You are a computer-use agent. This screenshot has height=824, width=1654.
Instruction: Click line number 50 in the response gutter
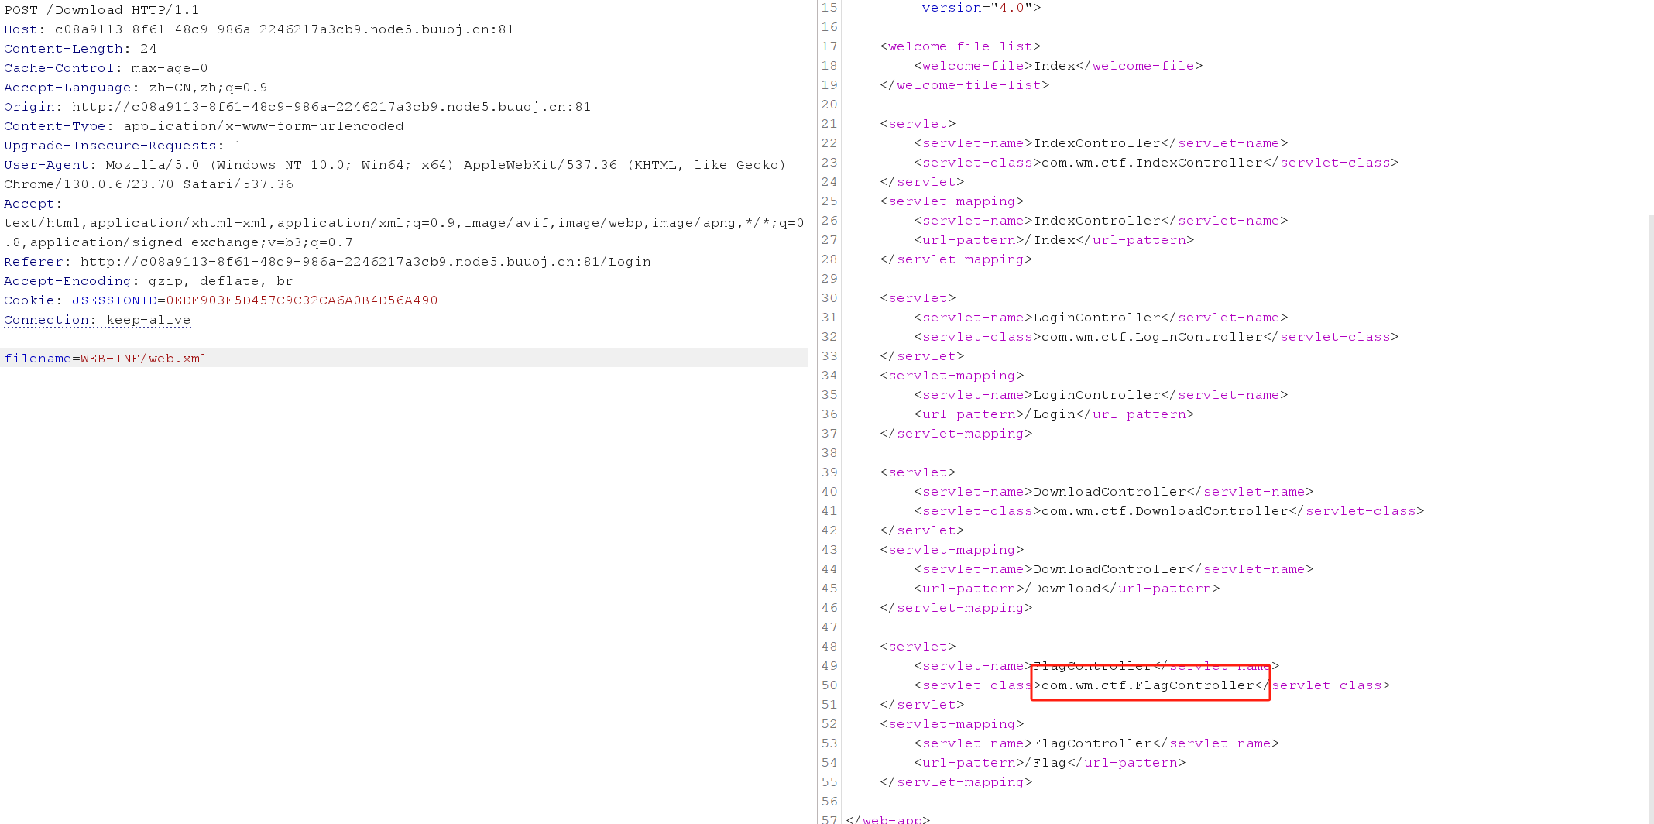(x=829, y=685)
